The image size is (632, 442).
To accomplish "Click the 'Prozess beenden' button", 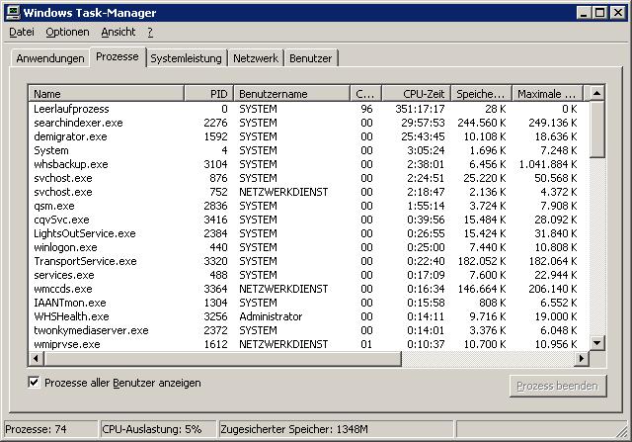I will click(557, 386).
